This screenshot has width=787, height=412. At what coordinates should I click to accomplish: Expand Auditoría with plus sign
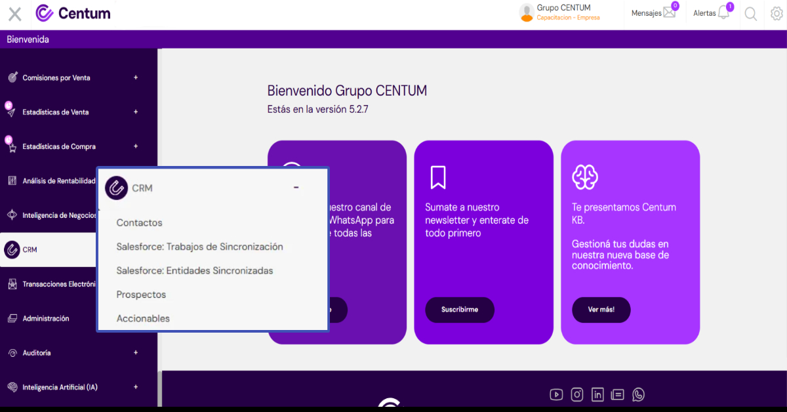point(136,352)
